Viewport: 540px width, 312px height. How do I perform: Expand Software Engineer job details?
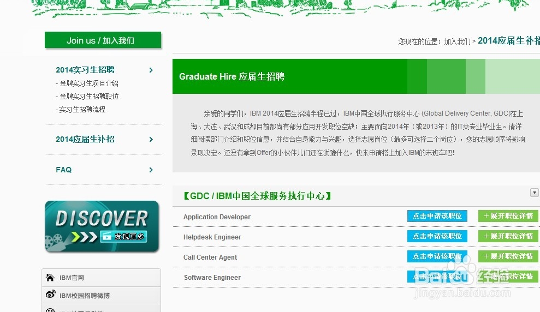coord(508,277)
